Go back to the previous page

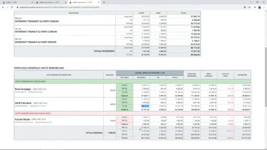coord(3,7)
